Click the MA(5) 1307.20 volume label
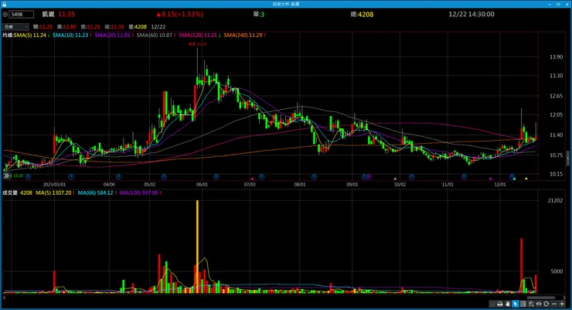Viewport: 572px width, 310px height. [x=53, y=193]
